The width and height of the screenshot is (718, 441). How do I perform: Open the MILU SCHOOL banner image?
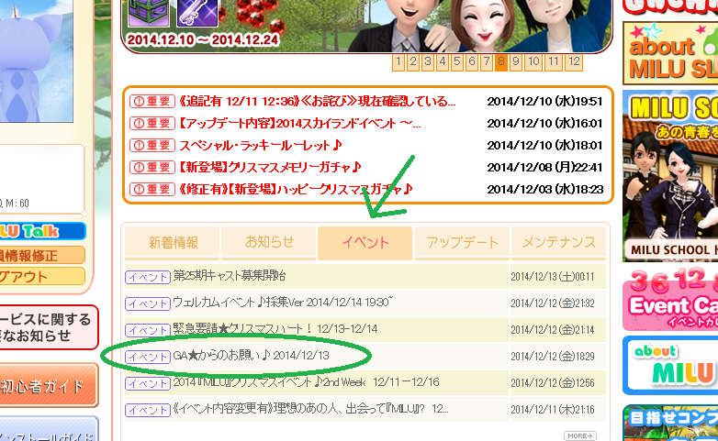coord(670,174)
